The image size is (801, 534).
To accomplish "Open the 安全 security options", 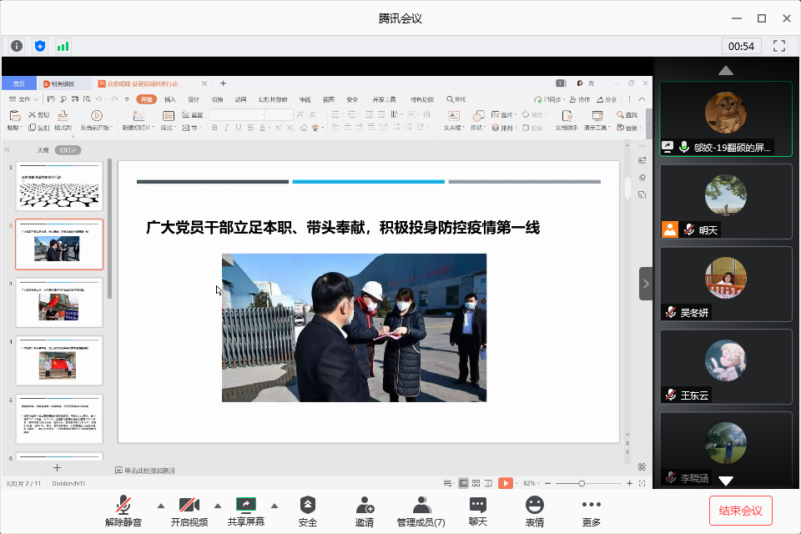I will 308,511.
